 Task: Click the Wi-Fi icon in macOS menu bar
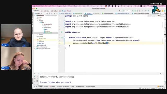point(148,6)
